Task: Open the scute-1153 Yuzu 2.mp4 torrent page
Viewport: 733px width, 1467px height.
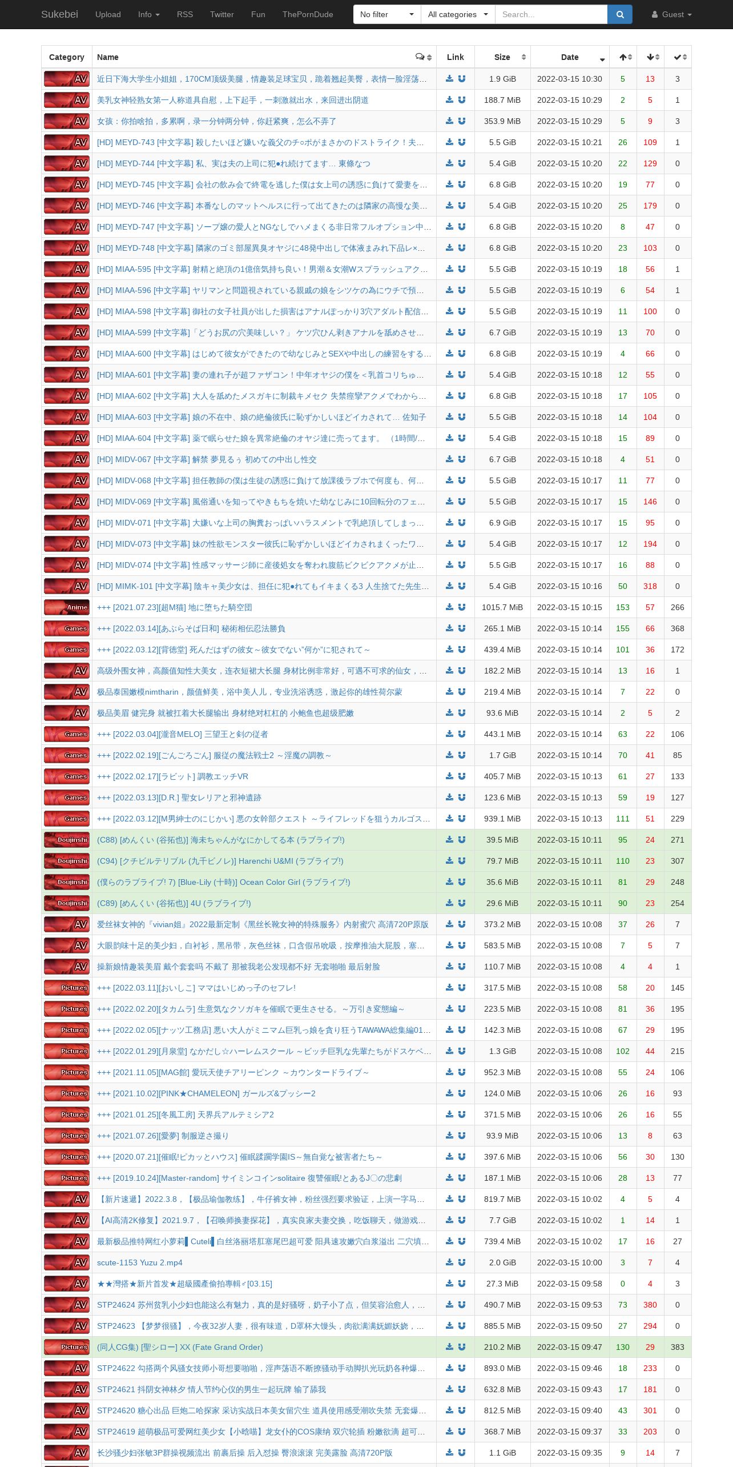Action: pyautogui.click(x=140, y=1262)
